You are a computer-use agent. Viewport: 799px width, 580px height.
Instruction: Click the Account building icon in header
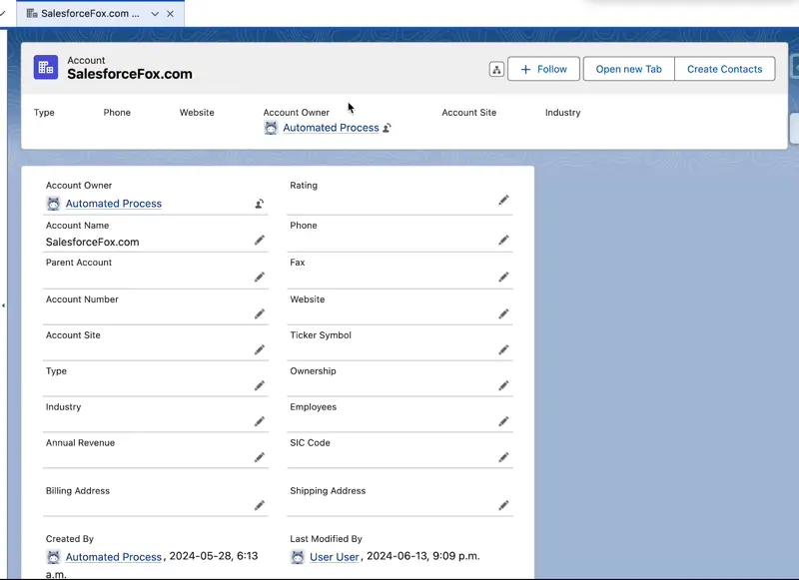46,67
